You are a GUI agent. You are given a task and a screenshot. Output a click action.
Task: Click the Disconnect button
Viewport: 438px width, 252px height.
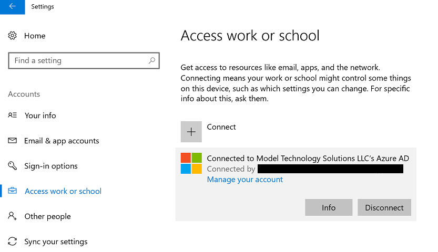click(384, 207)
